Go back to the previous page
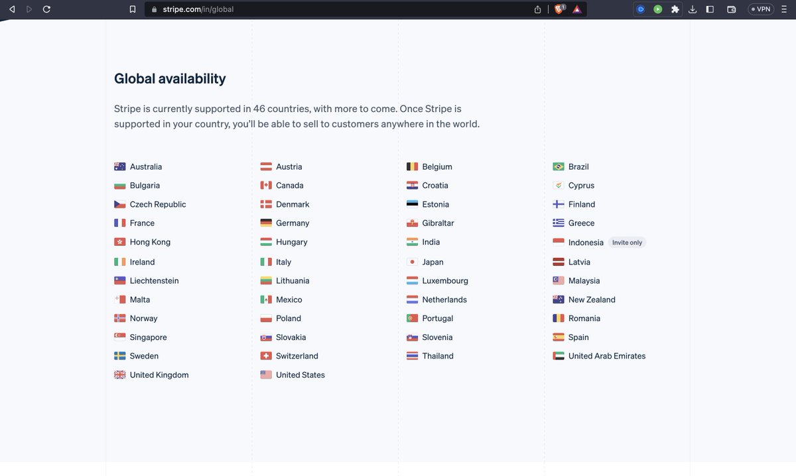The height and width of the screenshot is (476, 796). [x=12, y=9]
